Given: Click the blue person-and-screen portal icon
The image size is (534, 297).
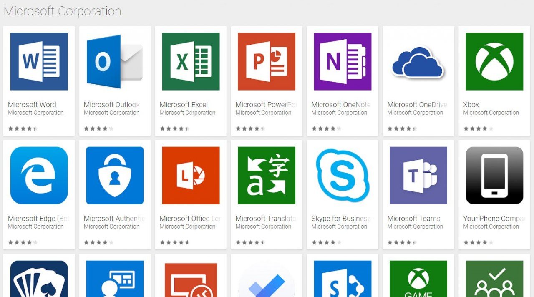Looking at the screenshot, I should [x=115, y=279].
